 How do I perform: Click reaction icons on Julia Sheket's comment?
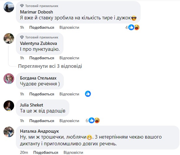point(94,121)
